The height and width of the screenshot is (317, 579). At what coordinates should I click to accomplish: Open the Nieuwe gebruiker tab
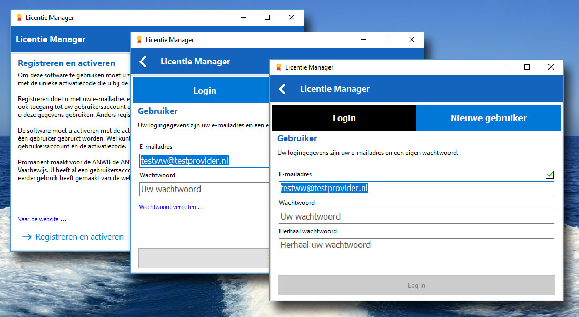tap(488, 118)
